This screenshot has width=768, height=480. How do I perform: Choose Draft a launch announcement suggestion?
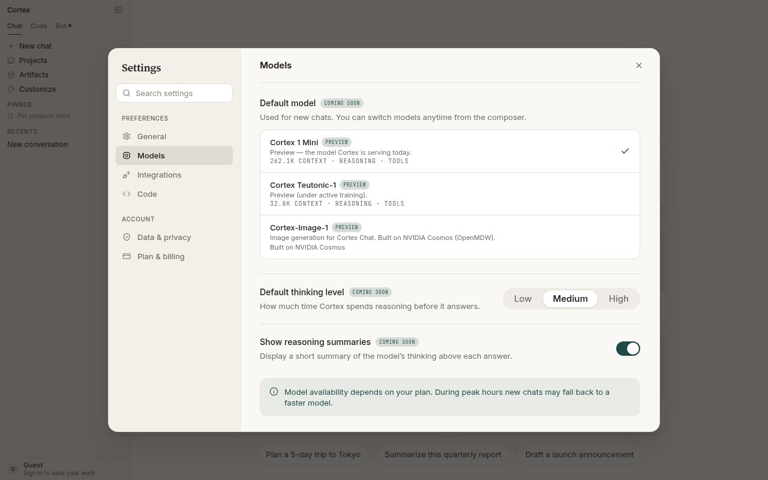point(579,454)
